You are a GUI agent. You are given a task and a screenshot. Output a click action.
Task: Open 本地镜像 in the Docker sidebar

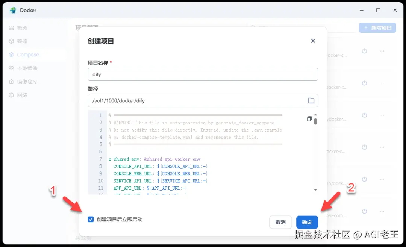(27, 68)
